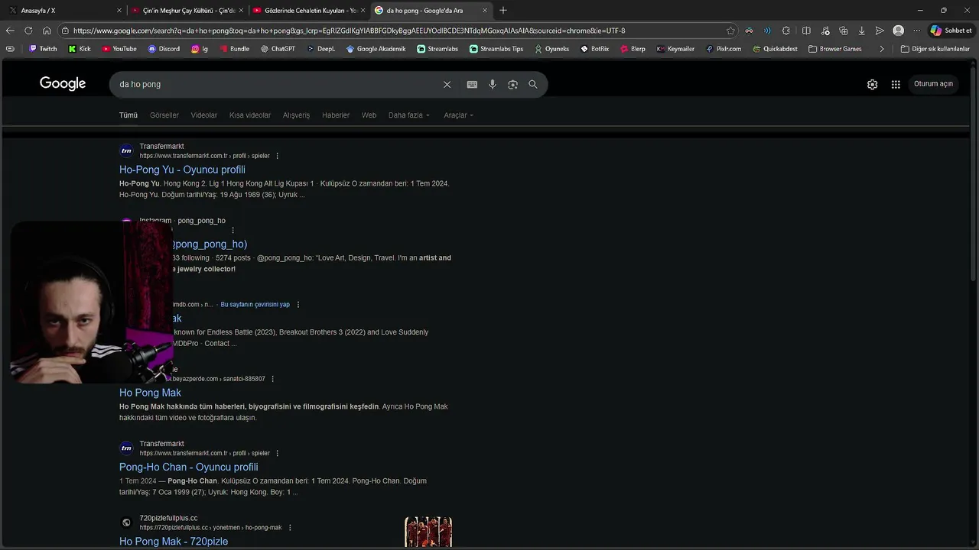Open Pong-Ho Chan - Oyuncu profili link
979x550 pixels.
[189, 467]
